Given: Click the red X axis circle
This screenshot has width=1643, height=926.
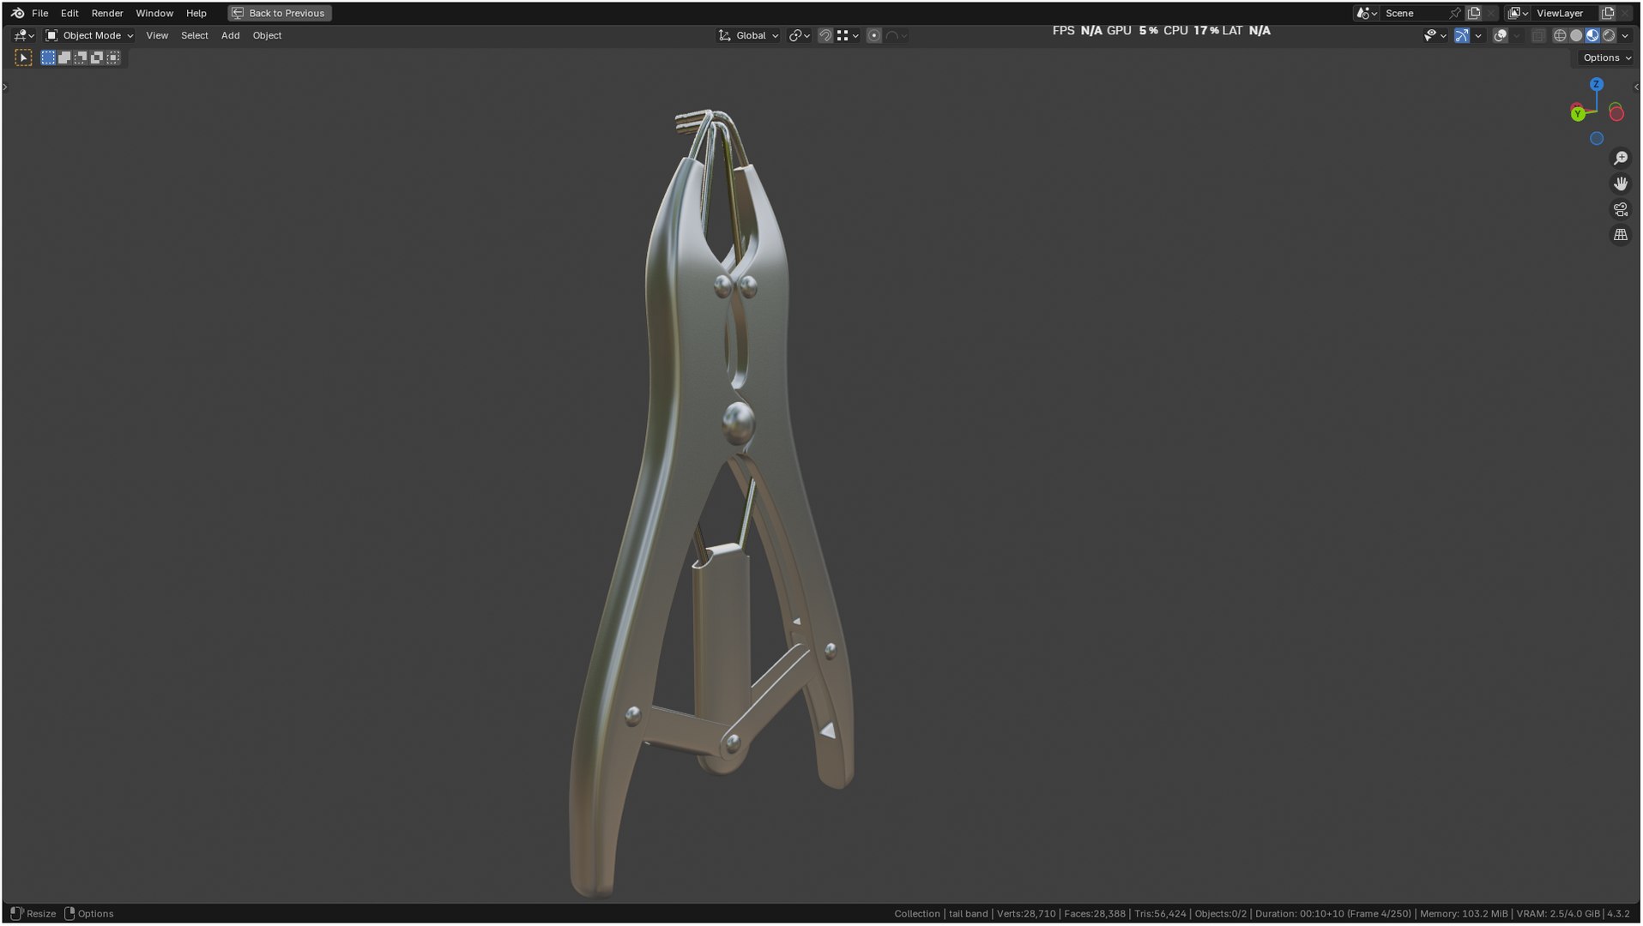Looking at the screenshot, I should click(x=1616, y=113).
